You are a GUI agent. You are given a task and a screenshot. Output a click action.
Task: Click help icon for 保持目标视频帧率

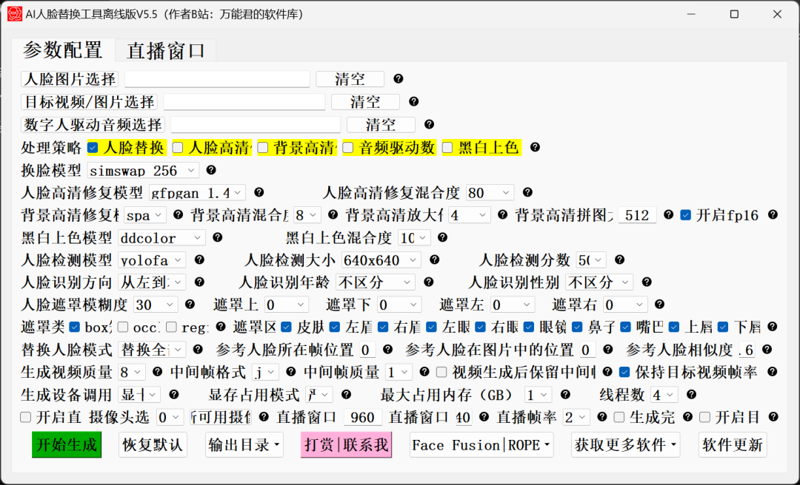coord(772,371)
